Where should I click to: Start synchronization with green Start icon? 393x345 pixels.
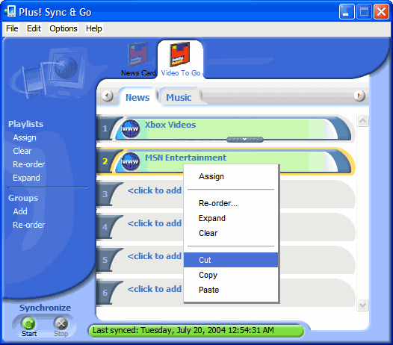coord(29,324)
